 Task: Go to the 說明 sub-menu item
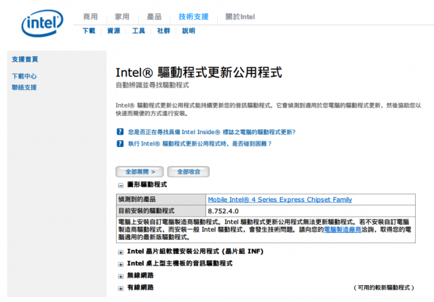point(189,30)
